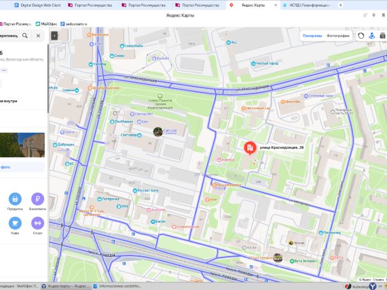387x290 pixels.
Task: Open the building photo thumbnail in the side panel
Action: [22, 145]
